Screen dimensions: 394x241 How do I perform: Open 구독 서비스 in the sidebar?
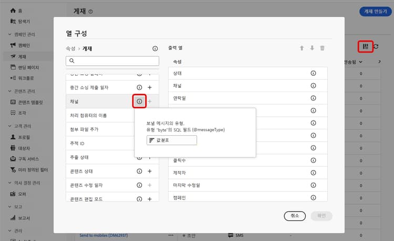pyautogui.click(x=24, y=159)
